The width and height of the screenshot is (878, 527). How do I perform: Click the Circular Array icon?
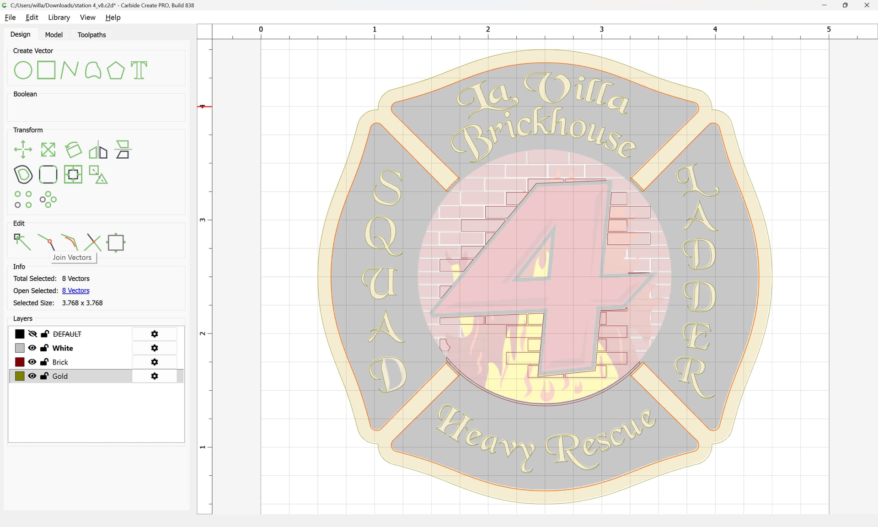(x=48, y=199)
